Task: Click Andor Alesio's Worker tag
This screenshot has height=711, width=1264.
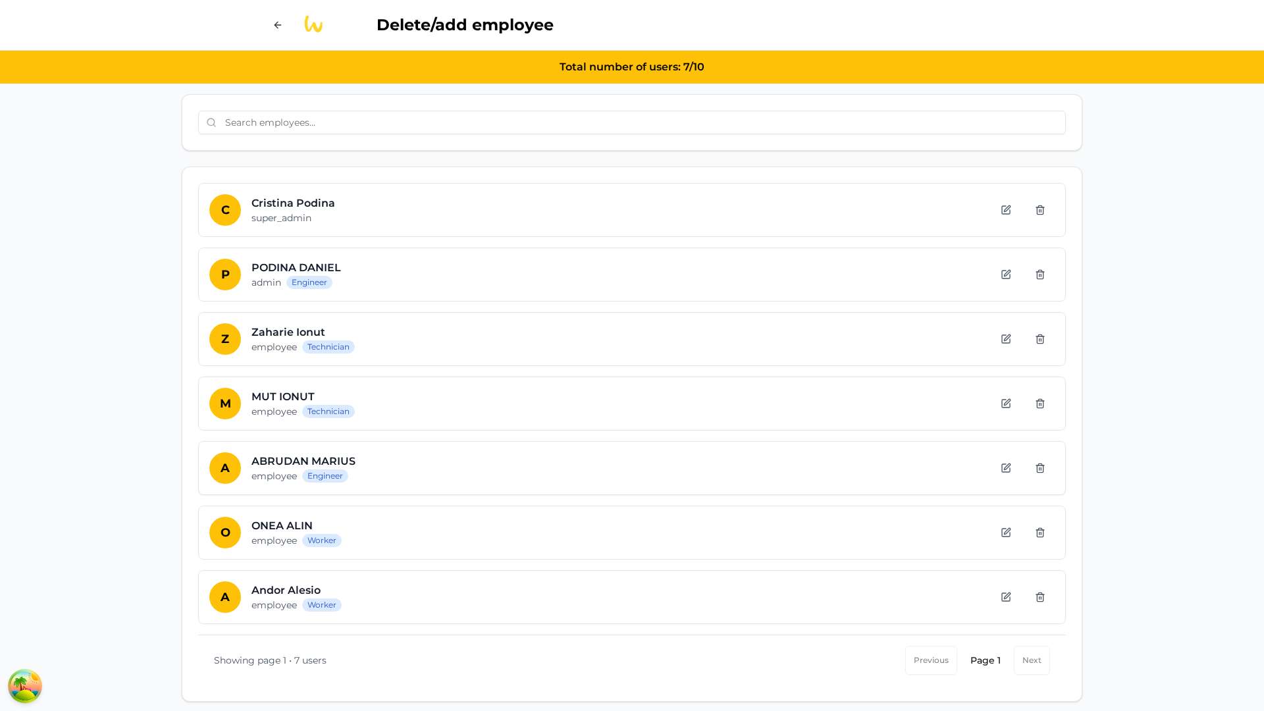Action: (x=322, y=605)
